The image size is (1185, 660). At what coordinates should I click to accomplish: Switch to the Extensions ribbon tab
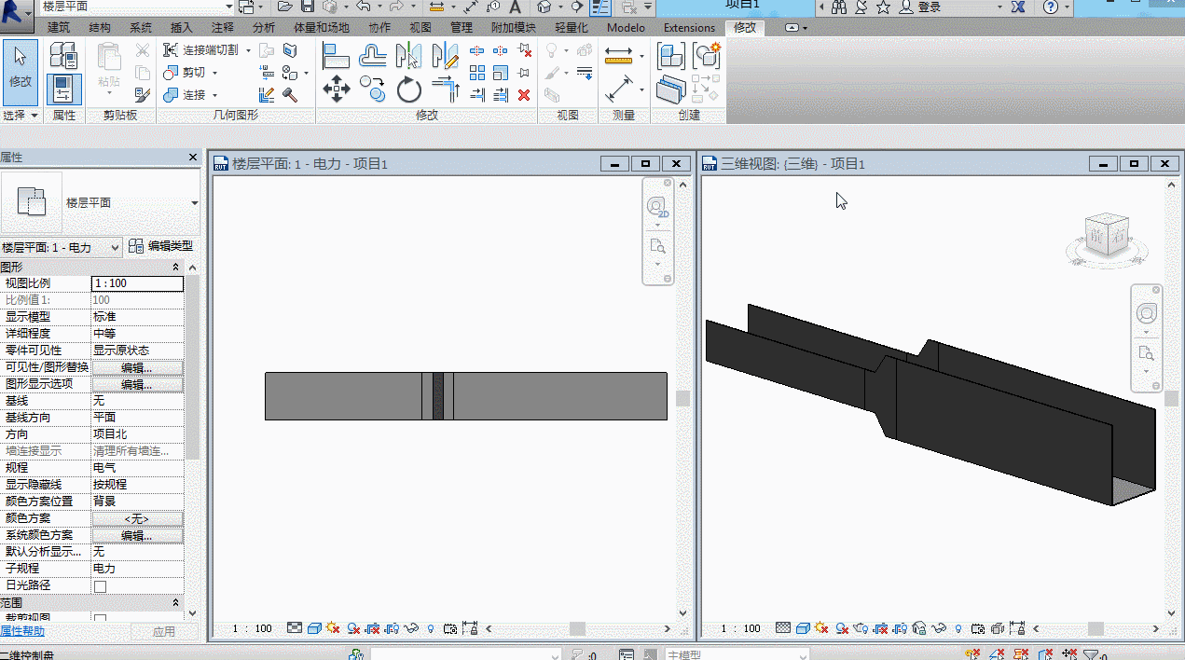tap(689, 28)
